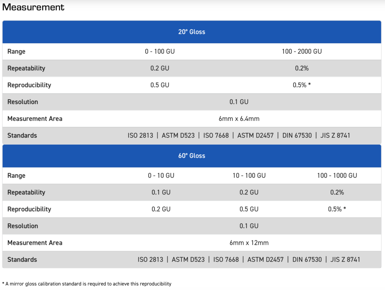Click the Resolution label in 20° Gloss table

pyautogui.click(x=23, y=102)
